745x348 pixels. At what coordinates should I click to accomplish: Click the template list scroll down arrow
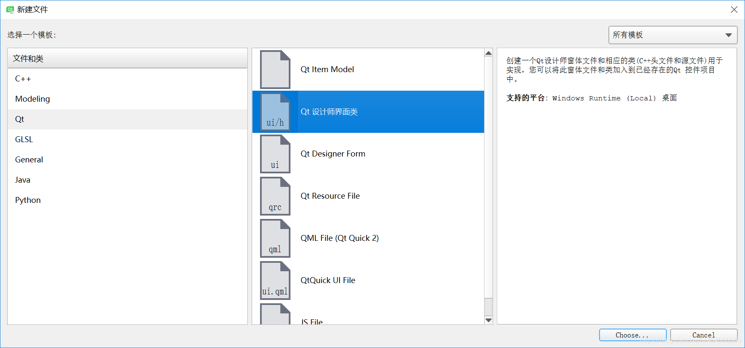click(488, 320)
